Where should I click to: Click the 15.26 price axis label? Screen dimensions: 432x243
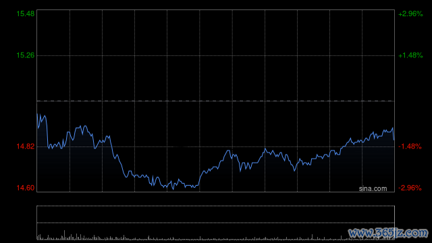[26, 55]
